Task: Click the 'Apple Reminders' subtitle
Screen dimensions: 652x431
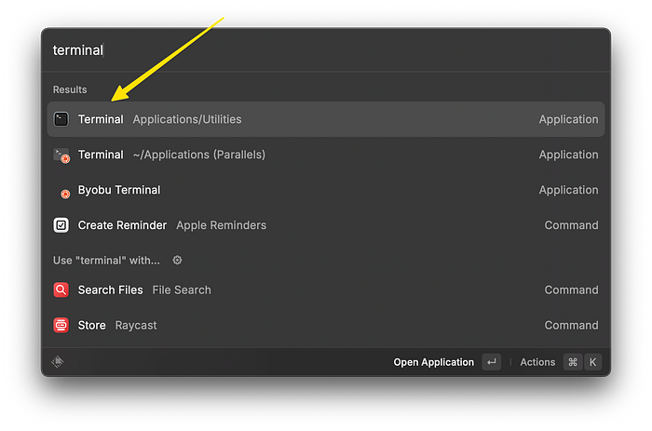Action: 222,225
